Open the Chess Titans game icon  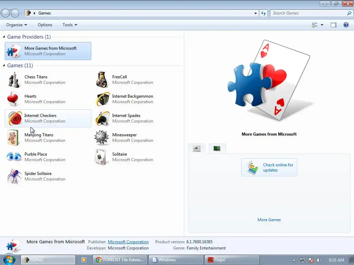[14, 80]
